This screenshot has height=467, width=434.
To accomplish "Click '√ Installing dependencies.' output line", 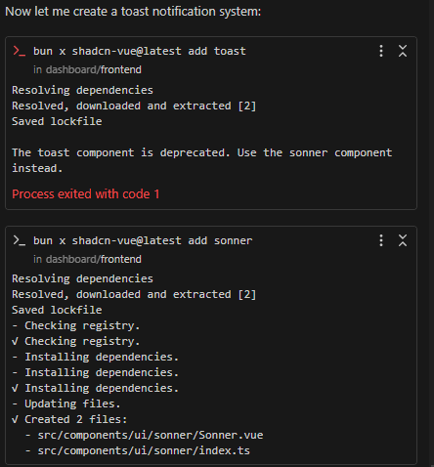I will [x=95, y=388].
